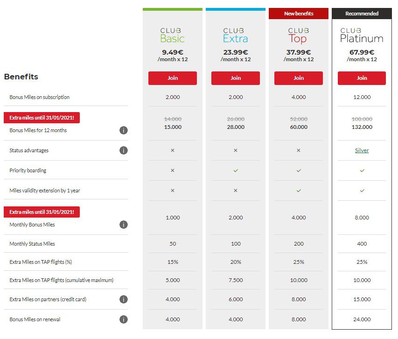This screenshot has height=339, width=398.
Task: Click Club Platinum's Miles validity extension checkmark
Action: coord(362,191)
